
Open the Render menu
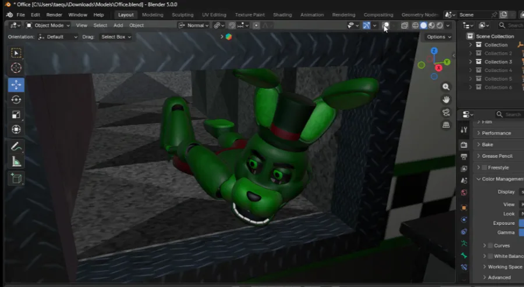coord(54,15)
